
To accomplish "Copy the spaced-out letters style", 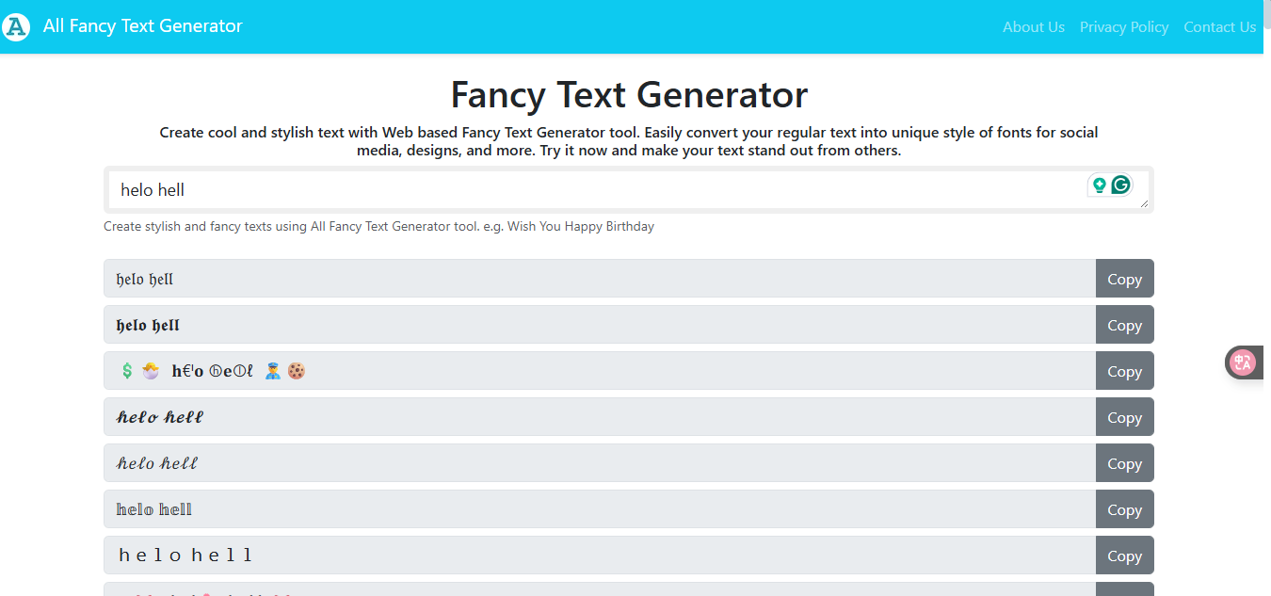I will (1124, 555).
